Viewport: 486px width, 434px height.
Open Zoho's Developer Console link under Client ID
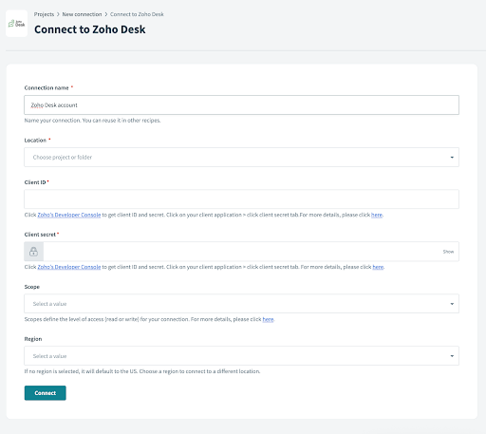pyautogui.click(x=69, y=215)
